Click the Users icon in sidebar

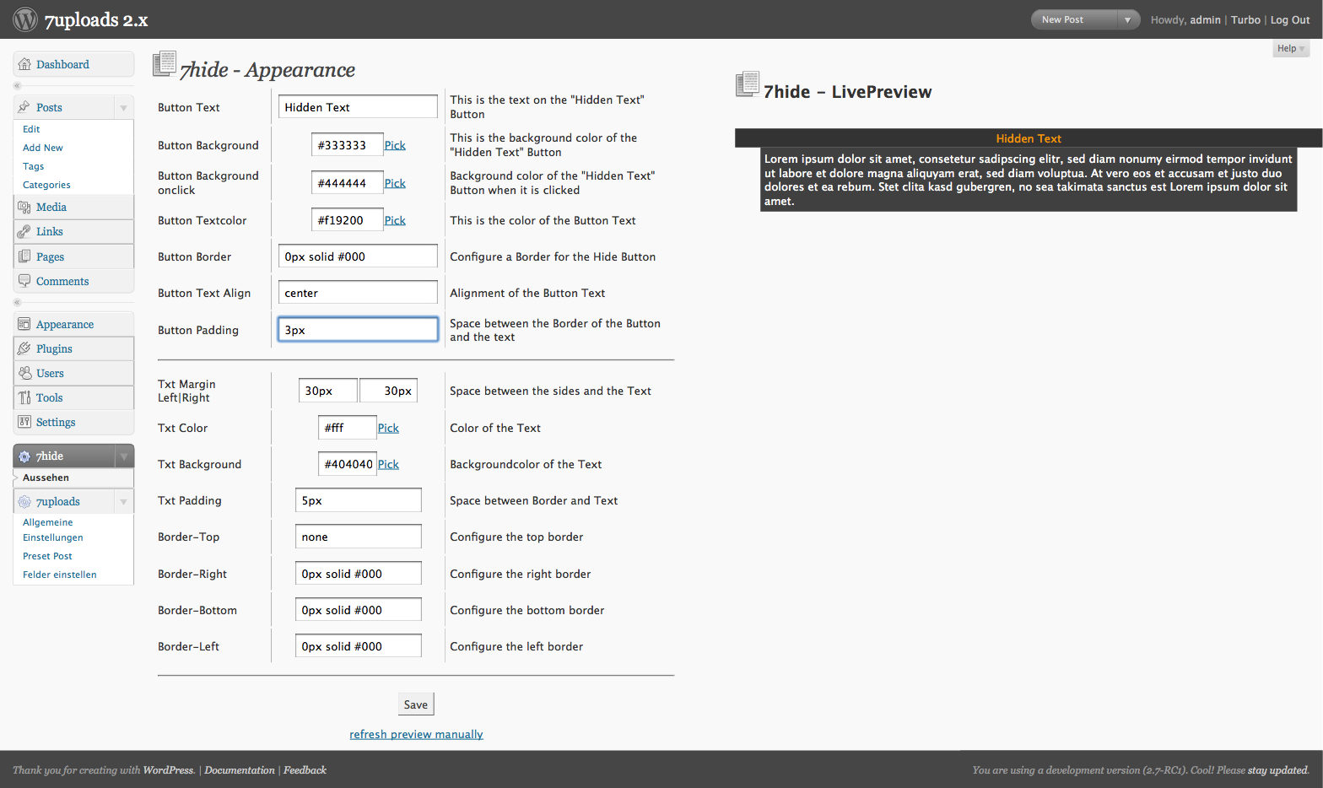click(24, 373)
